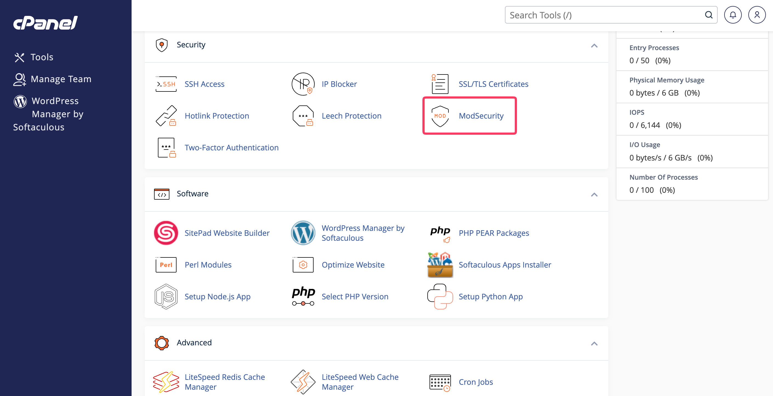Click the Security section shield icon
The image size is (773, 396).
coord(161,45)
